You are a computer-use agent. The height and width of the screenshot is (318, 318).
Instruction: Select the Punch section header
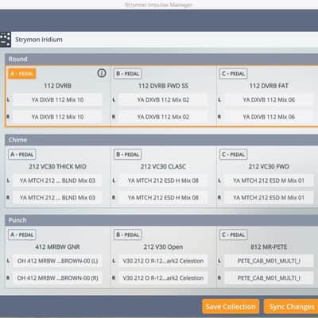coord(161,220)
